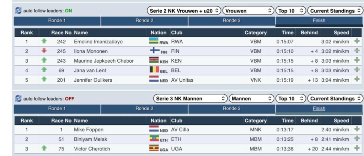
Task: Click the Rwanda flag icon in first row
Action: [x=154, y=41]
